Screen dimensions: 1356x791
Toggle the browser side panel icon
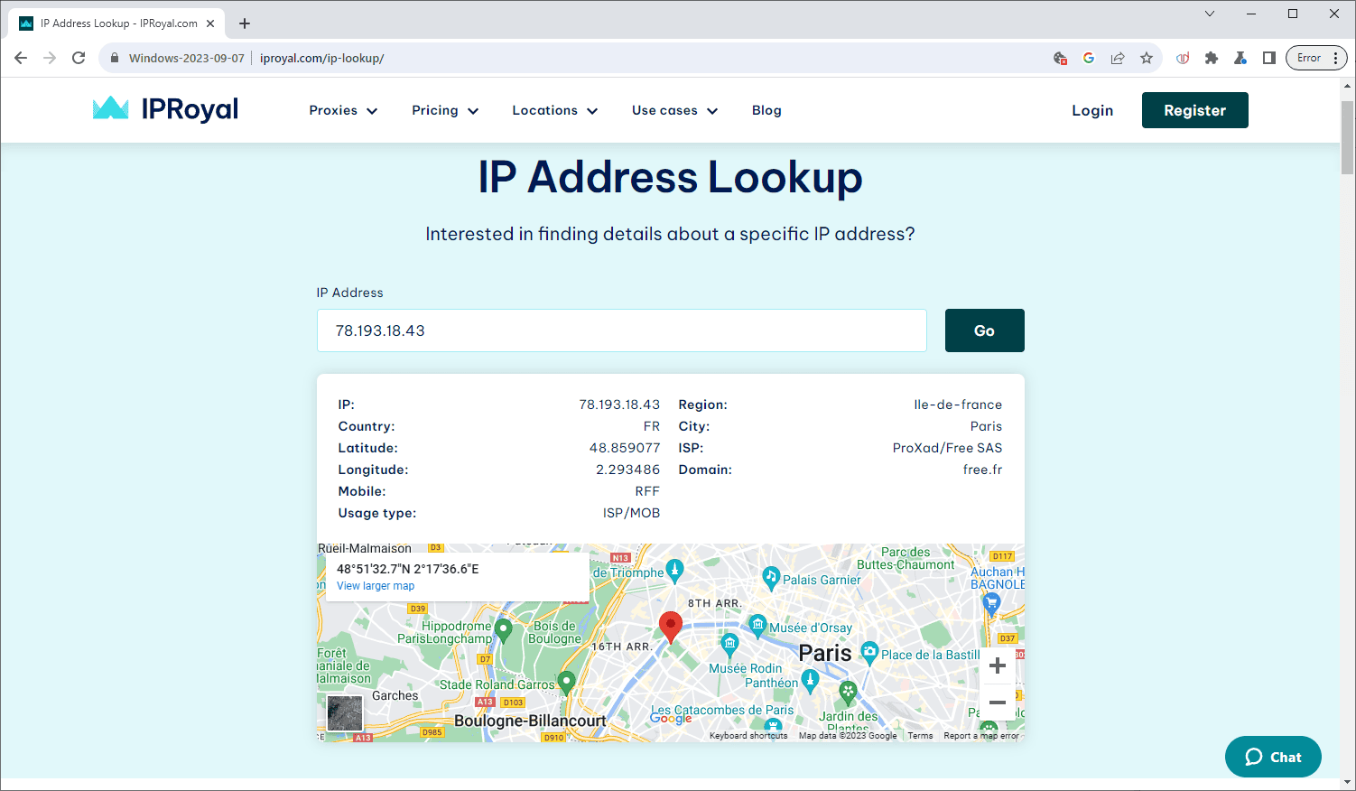click(1269, 58)
